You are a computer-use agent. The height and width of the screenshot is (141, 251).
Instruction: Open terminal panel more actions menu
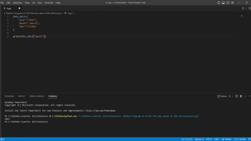tap(246, 96)
